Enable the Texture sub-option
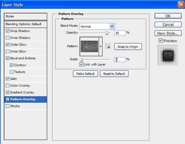The height and width of the screenshot is (144, 185). (11, 72)
